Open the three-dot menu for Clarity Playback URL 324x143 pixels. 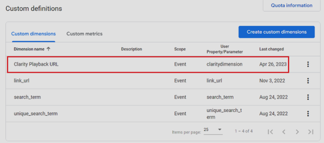click(308, 65)
